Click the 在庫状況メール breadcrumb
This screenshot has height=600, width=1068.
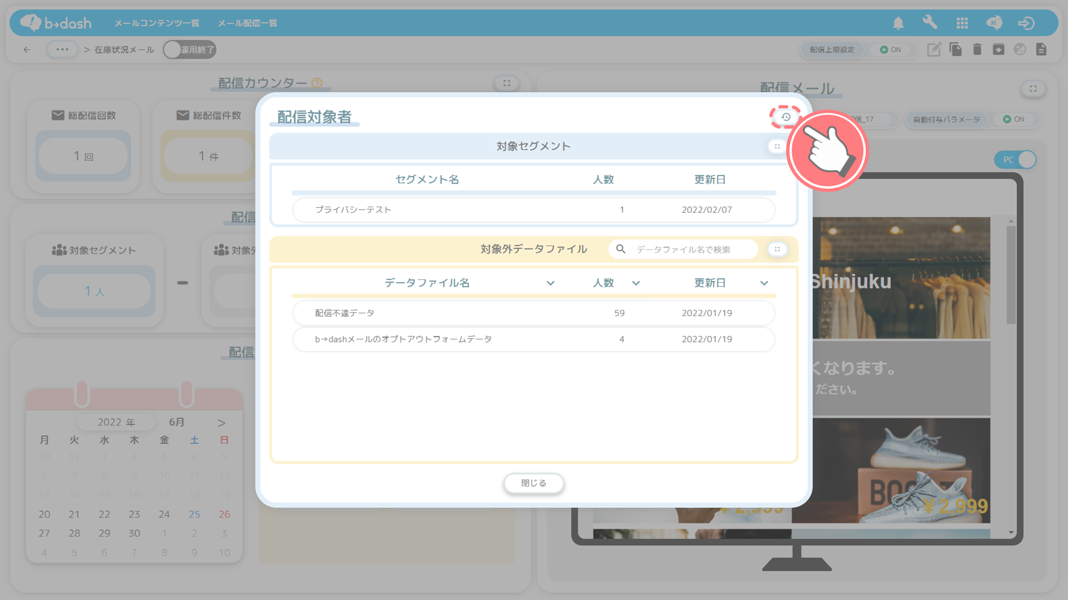pos(124,50)
